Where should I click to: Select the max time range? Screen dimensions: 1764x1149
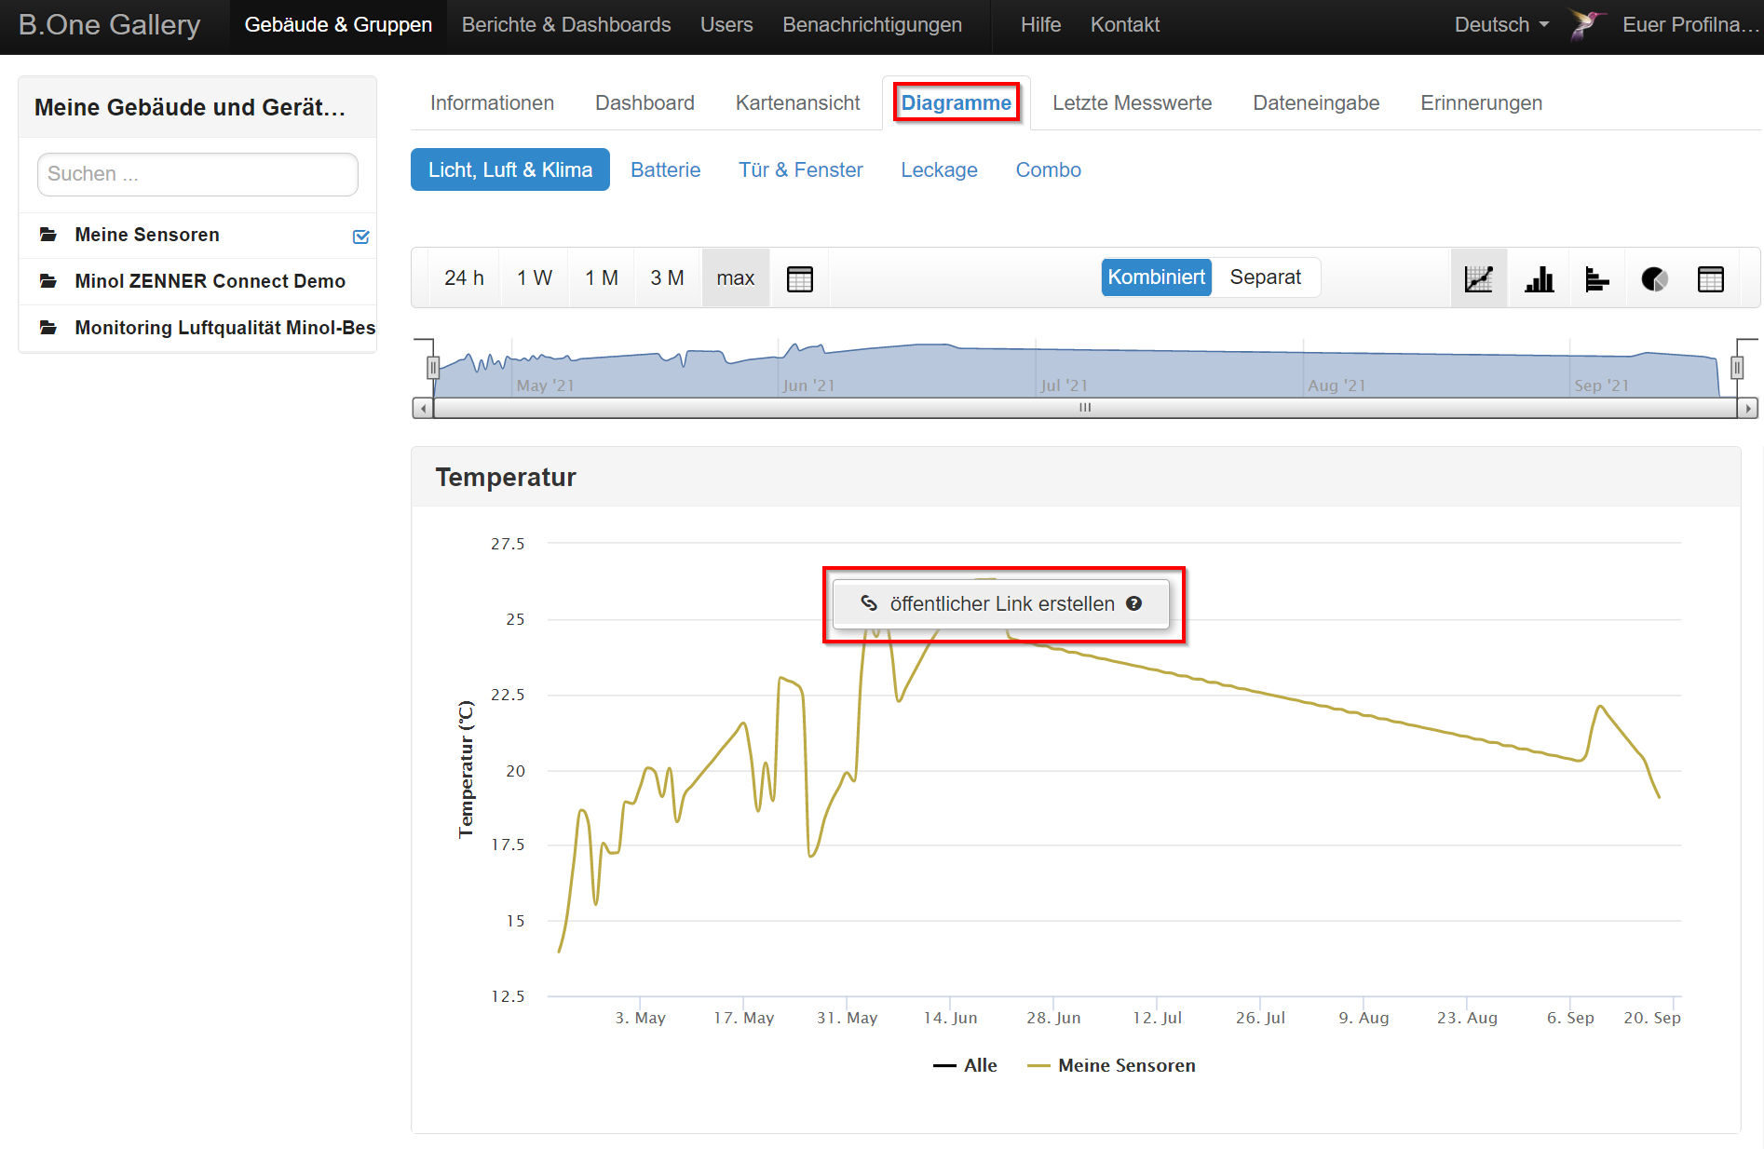[736, 277]
